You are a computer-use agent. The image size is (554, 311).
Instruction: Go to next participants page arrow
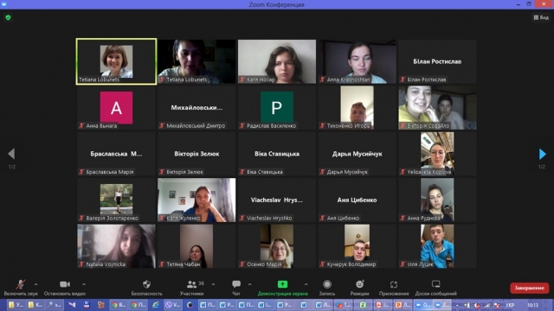543,154
